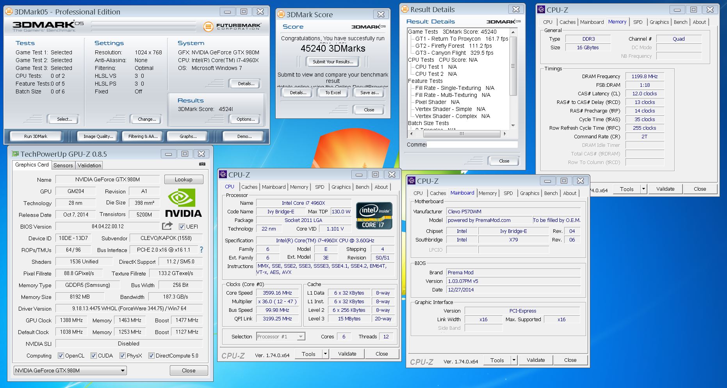Select the GT1 - Return To Proxycon row
The height and width of the screenshot is (388, 727).
(462, 39)
